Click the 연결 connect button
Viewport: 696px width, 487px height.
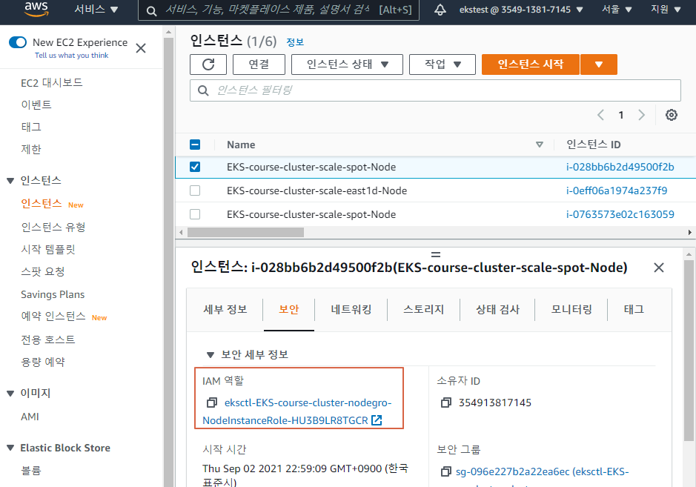pyautogui.click(x=259, y=64)
